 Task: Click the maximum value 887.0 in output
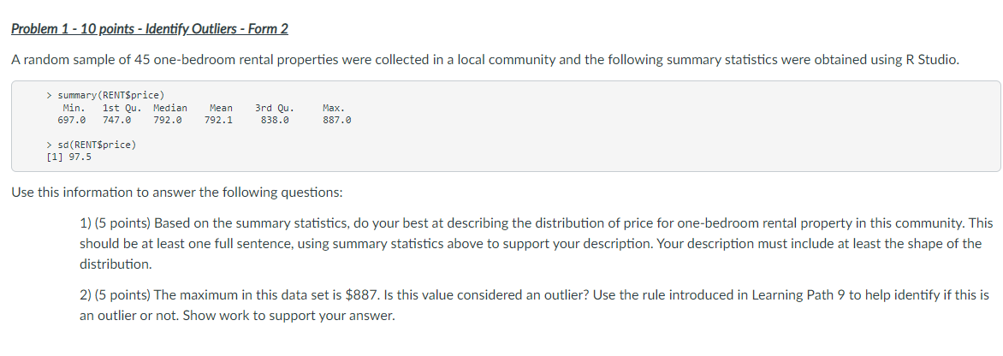click(x=337, y=121)
